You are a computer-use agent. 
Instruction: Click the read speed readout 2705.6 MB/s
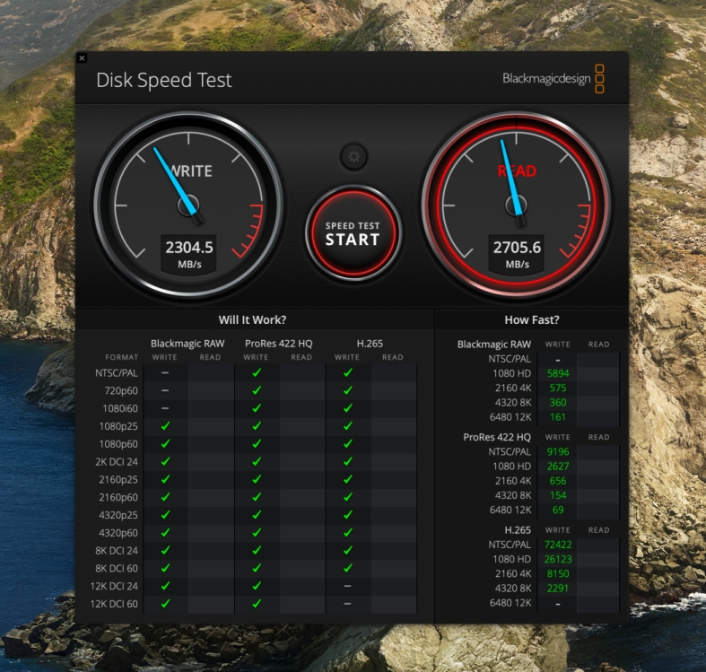click(x=517, y=254)
